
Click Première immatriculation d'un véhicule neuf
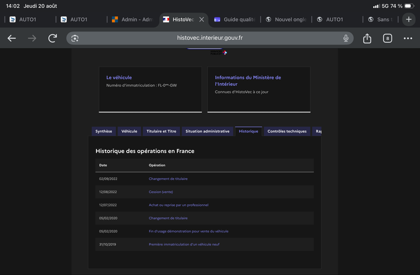coord(184,244)
